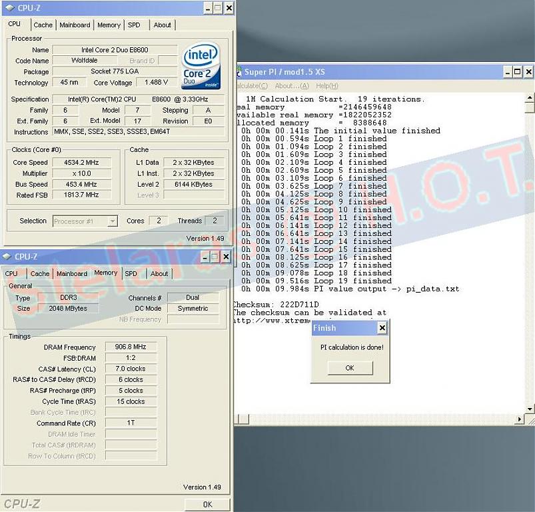The image size is (535, 512).
Task: Click the CAS# Latency value 7.0 clocks
Action: (x=131, y=369)
